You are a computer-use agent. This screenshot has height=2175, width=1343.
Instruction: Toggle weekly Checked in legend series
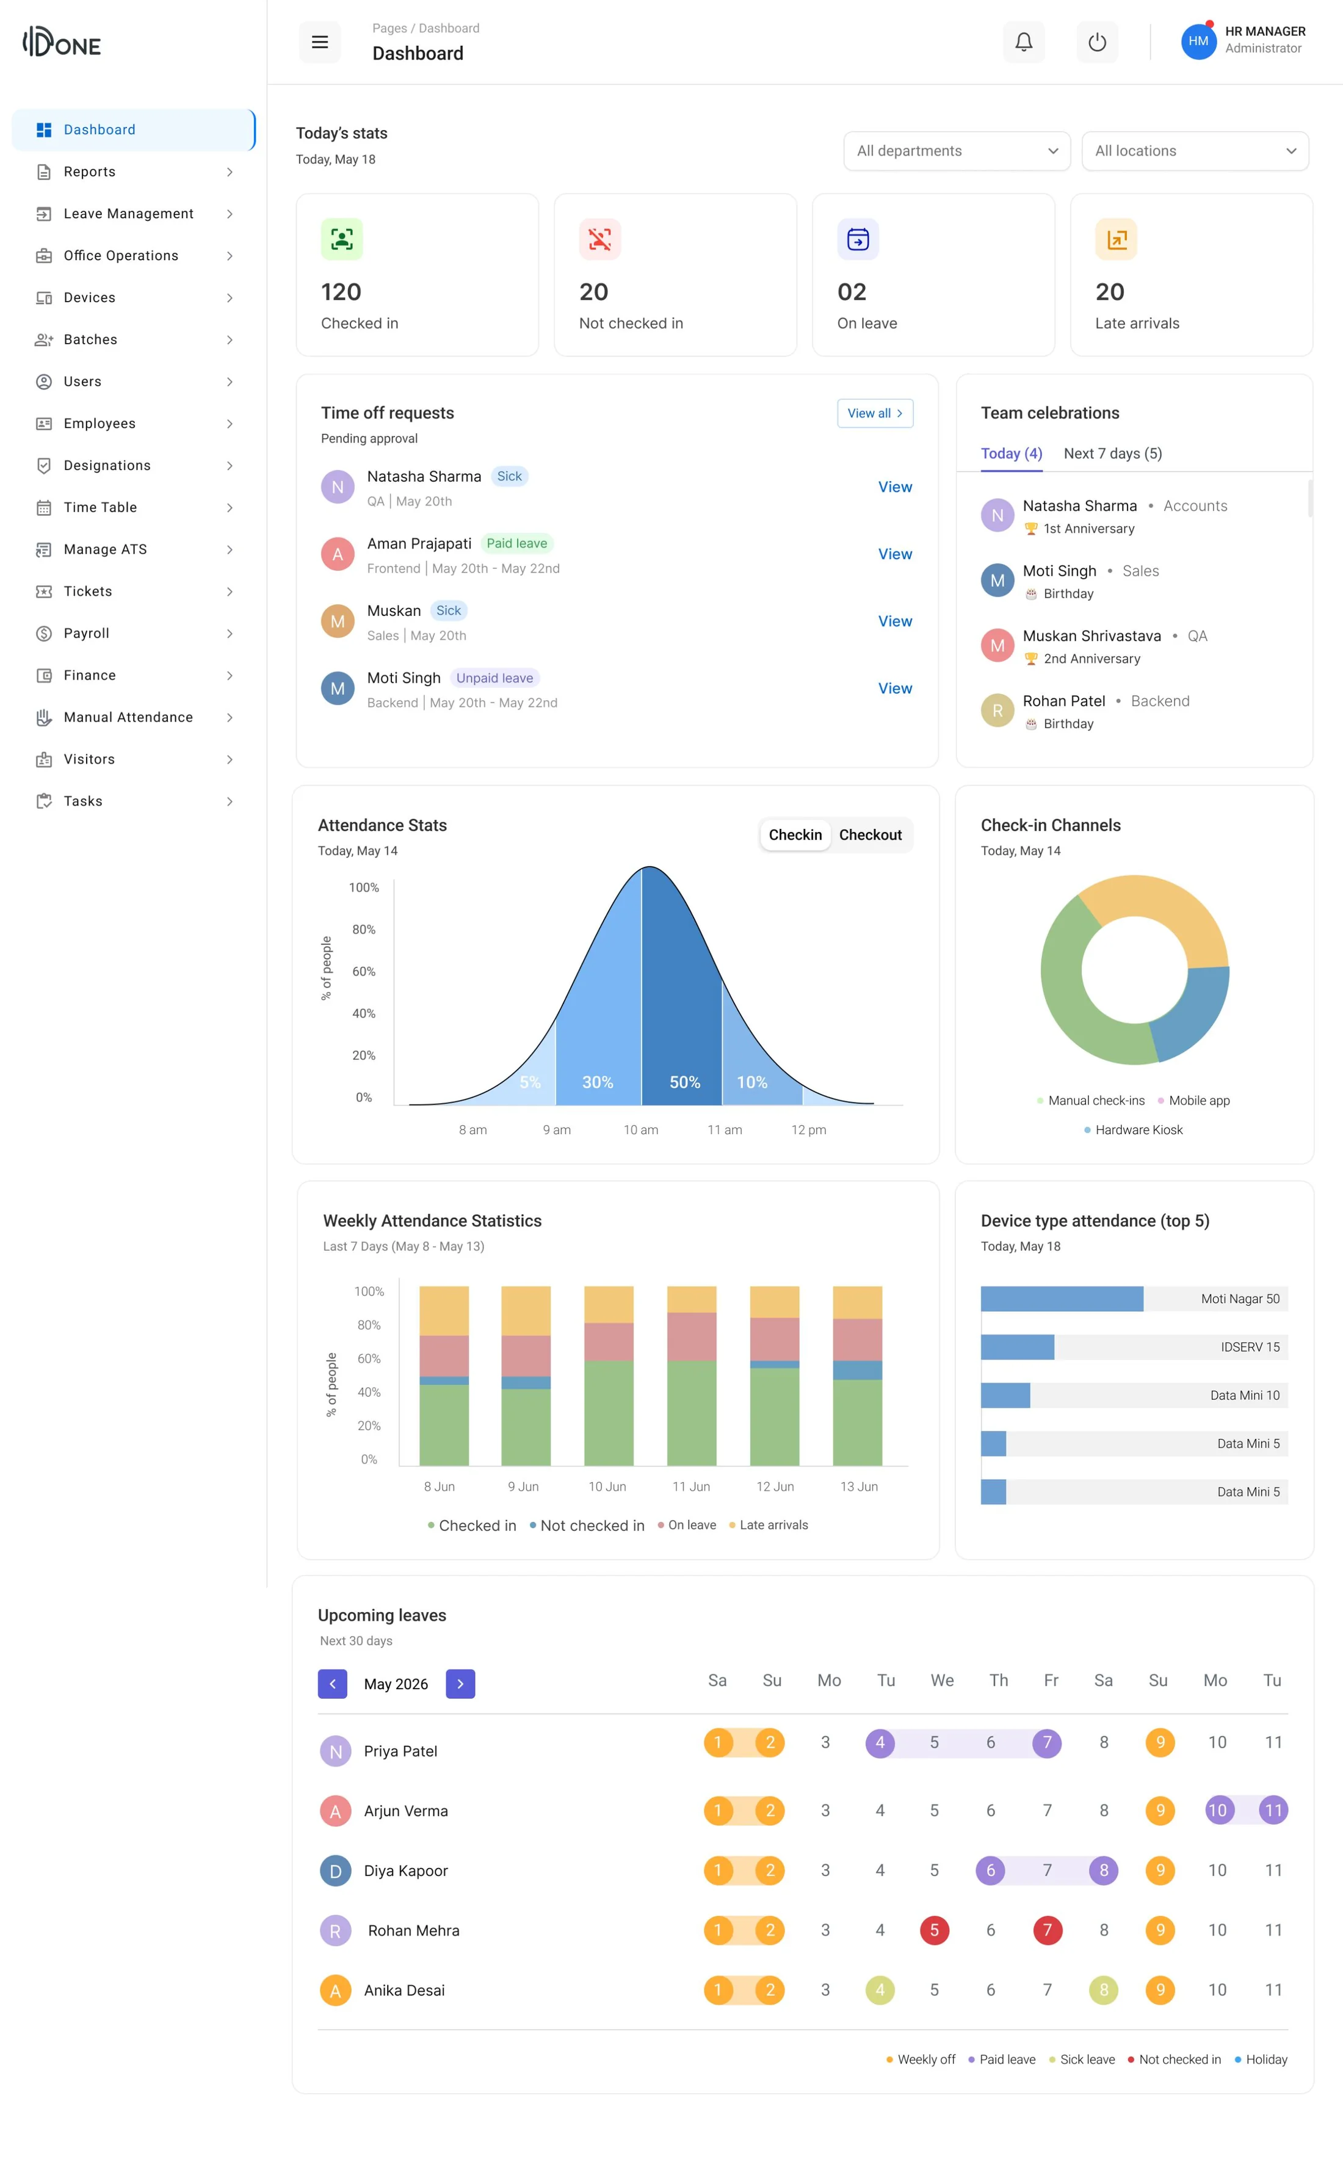pyautogui.click(x=472, y=1525)
